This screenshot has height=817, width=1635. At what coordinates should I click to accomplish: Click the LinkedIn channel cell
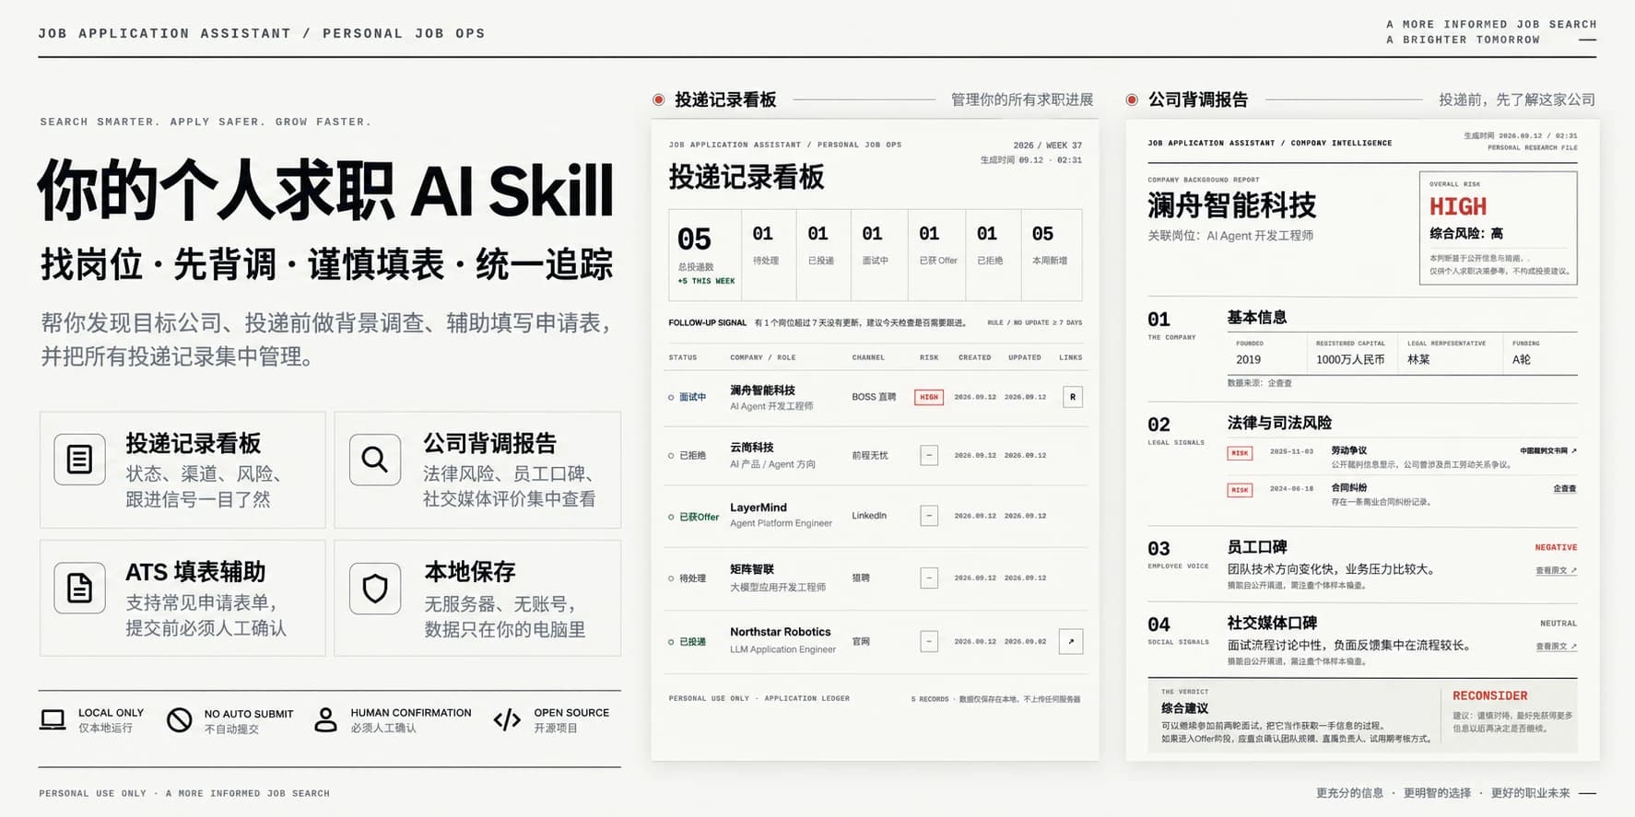click(x=869, y=516)
